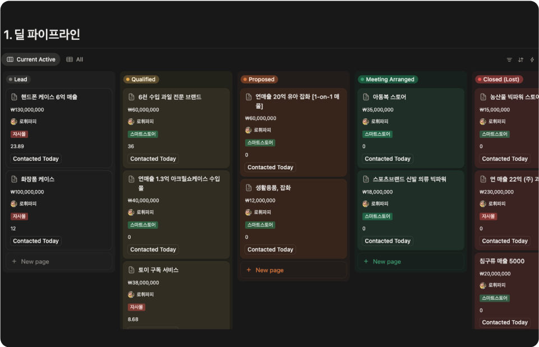This screenshot has height=347, width=539.
Task: Add New page in Proposed column
Action: [293, 270]
